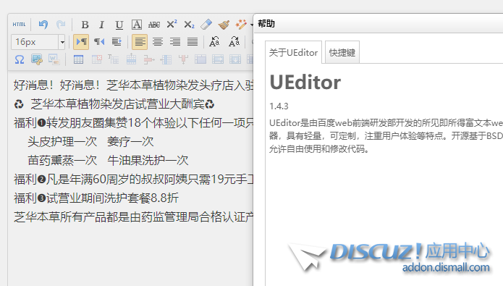This screenshot has height=286, width=503.
Task: Toggle bold formatting
Action: coord(85,25)
